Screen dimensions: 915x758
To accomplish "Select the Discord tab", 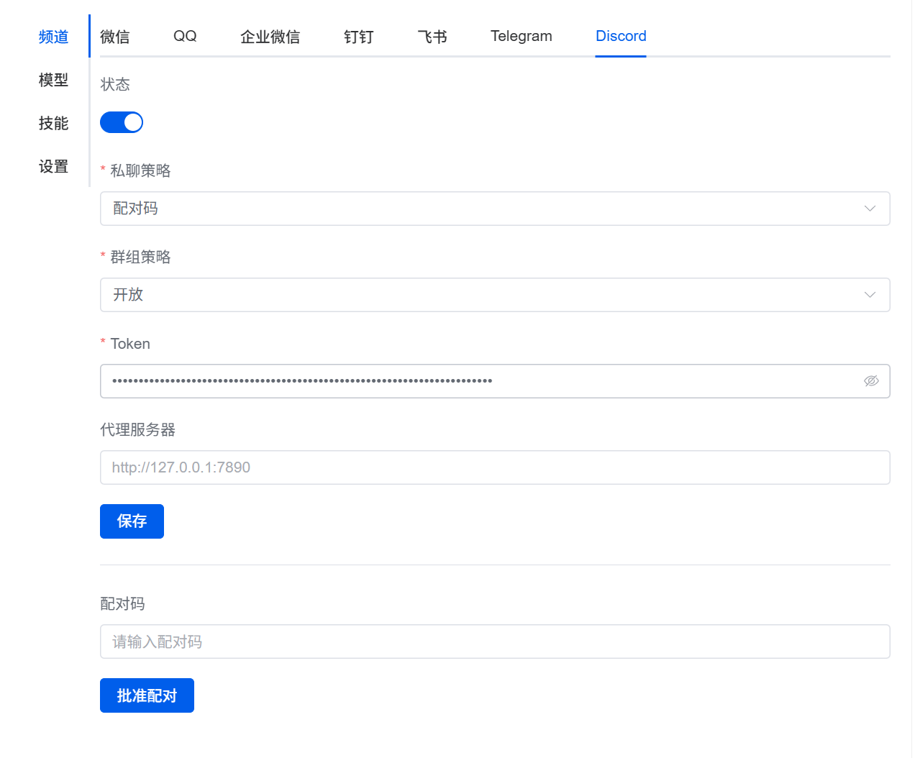I will (x=621, y=37).
